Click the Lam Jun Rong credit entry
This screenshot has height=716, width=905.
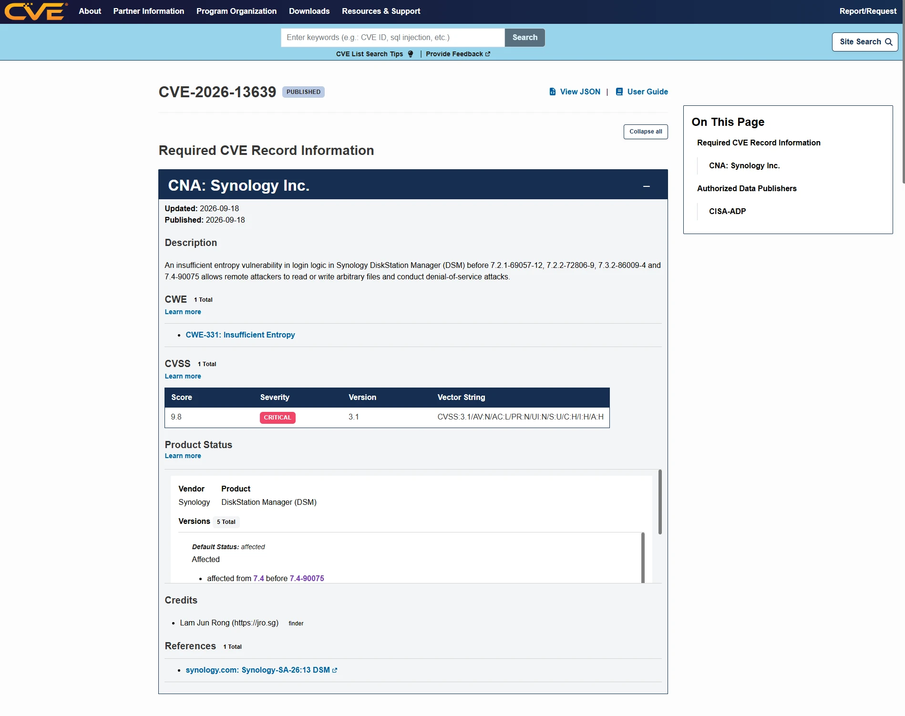pos(229,623)
